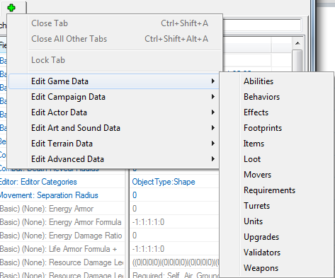Select the Life Armor Formula + row

(62, 249)
